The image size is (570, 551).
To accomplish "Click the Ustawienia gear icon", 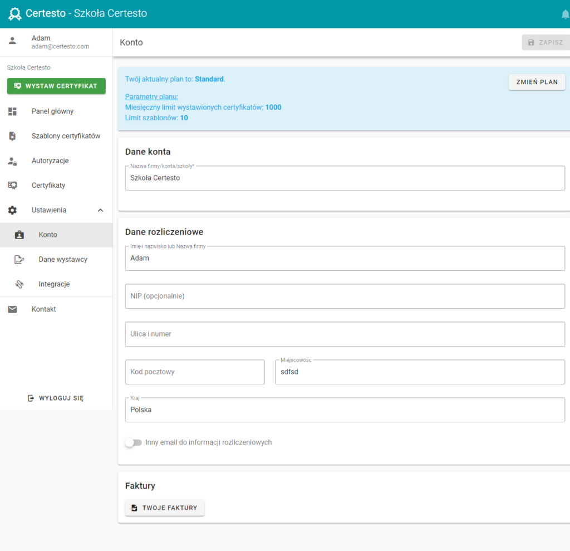I will pyautogui.click(x=12, y=211).
